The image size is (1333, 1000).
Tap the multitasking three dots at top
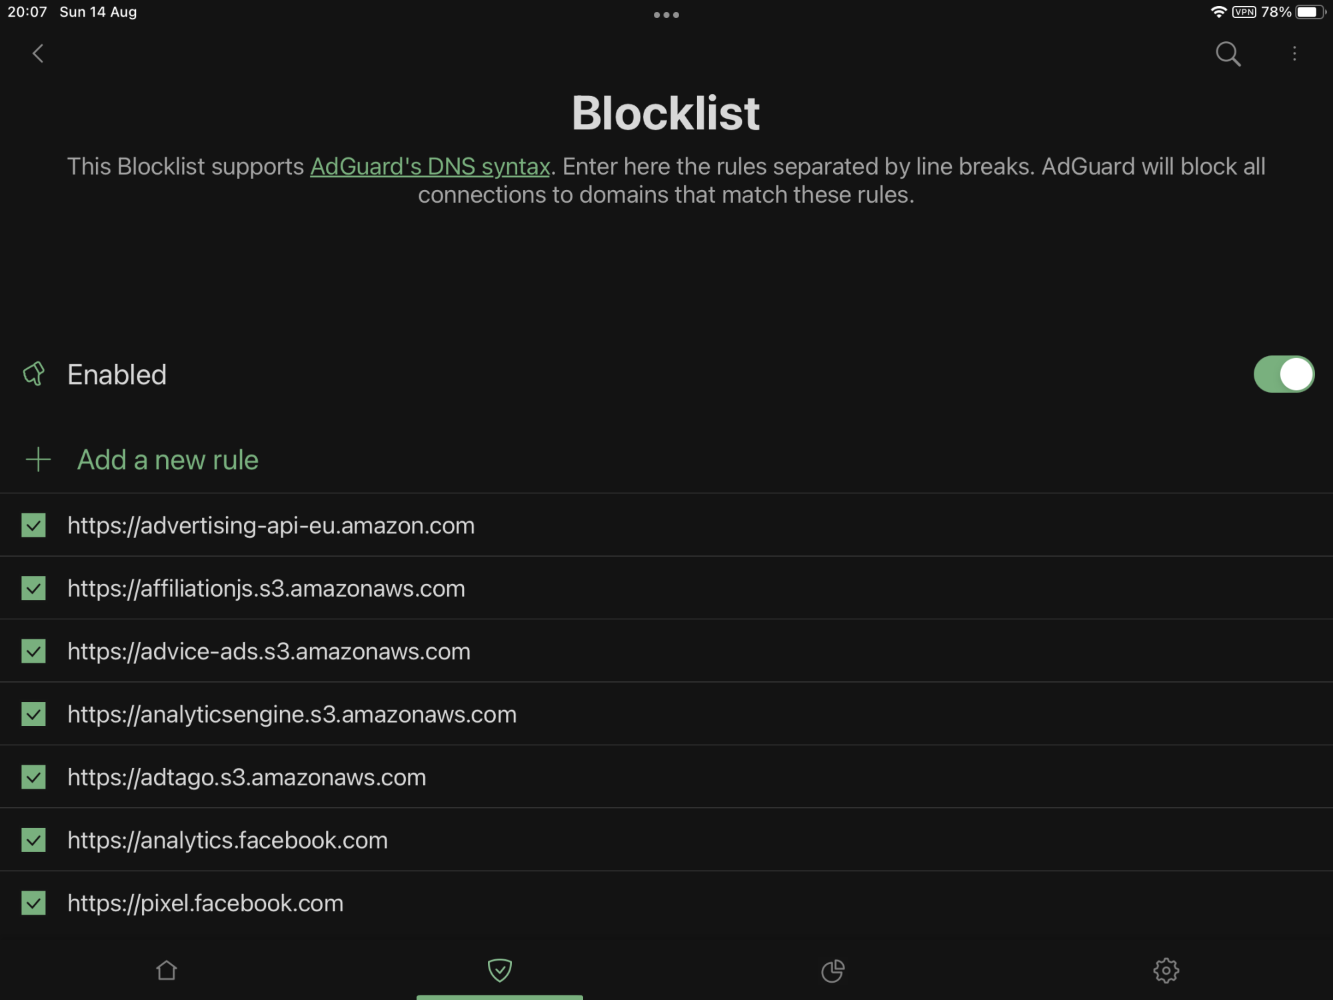[666, 15]
